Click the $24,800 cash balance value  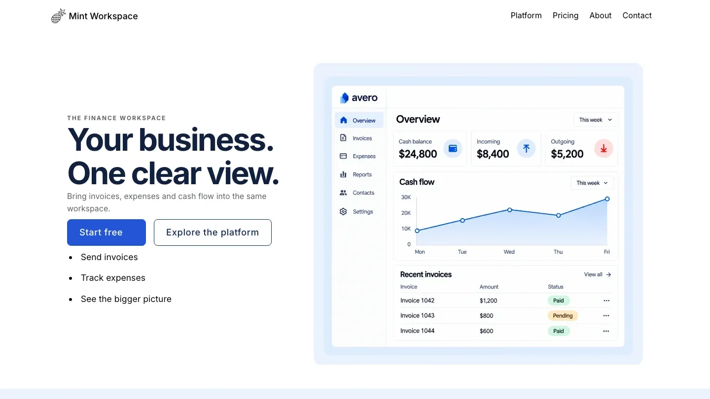tap(418, 154)
